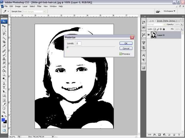This screenshot has height=138, width=185.
Task: Select the Notes tool
Action: click(x=4, y=100)
